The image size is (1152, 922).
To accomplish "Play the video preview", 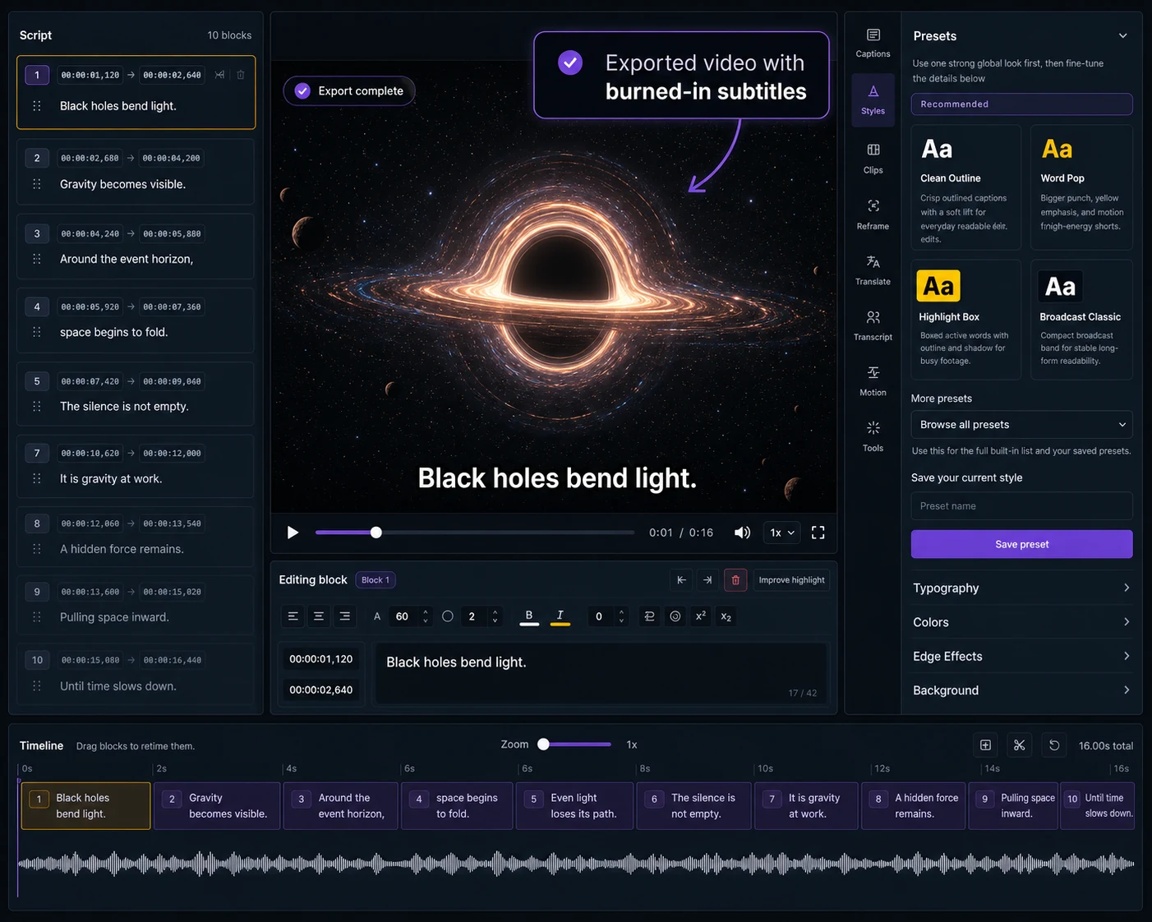I will click(293, 532).
